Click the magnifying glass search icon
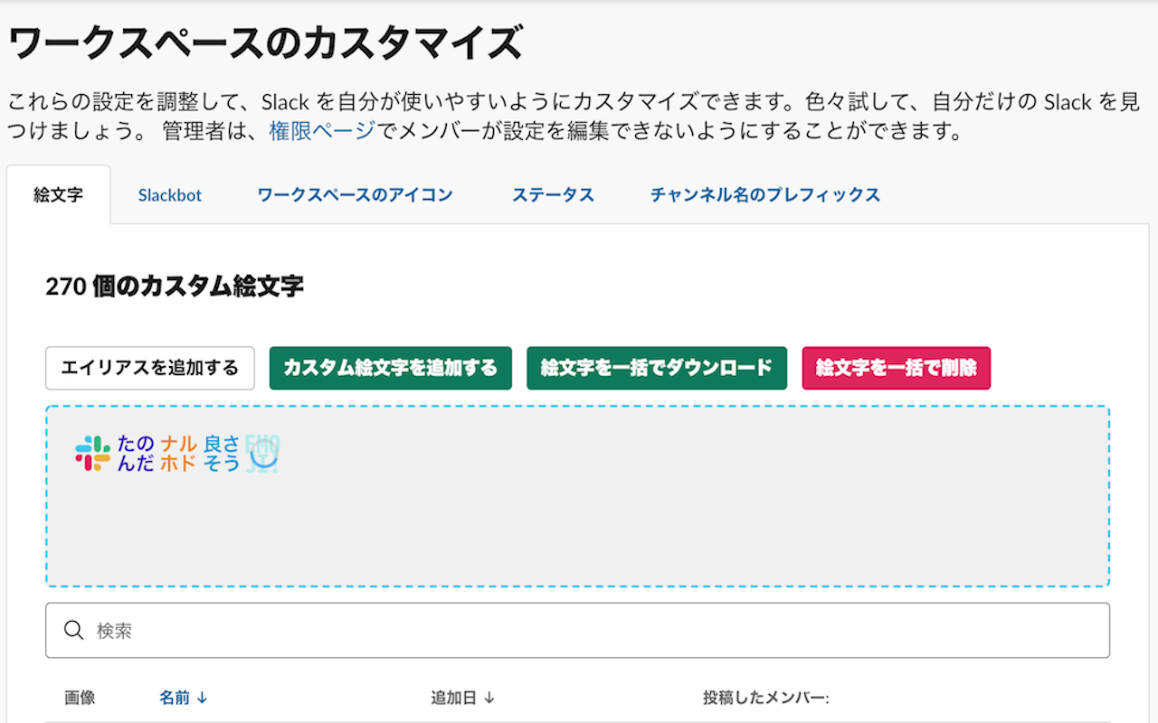This screenshot has width=1158, height=723. (74, 630)
